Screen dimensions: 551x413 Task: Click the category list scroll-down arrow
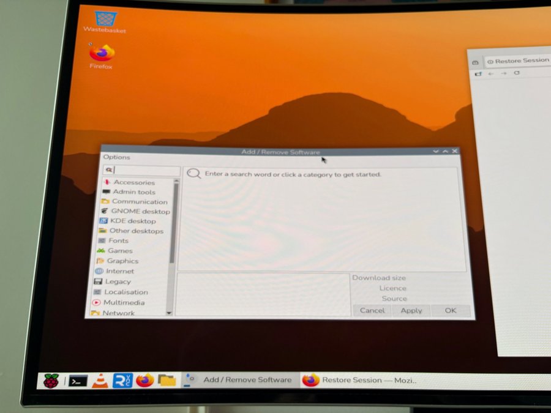tap(170, 313)
